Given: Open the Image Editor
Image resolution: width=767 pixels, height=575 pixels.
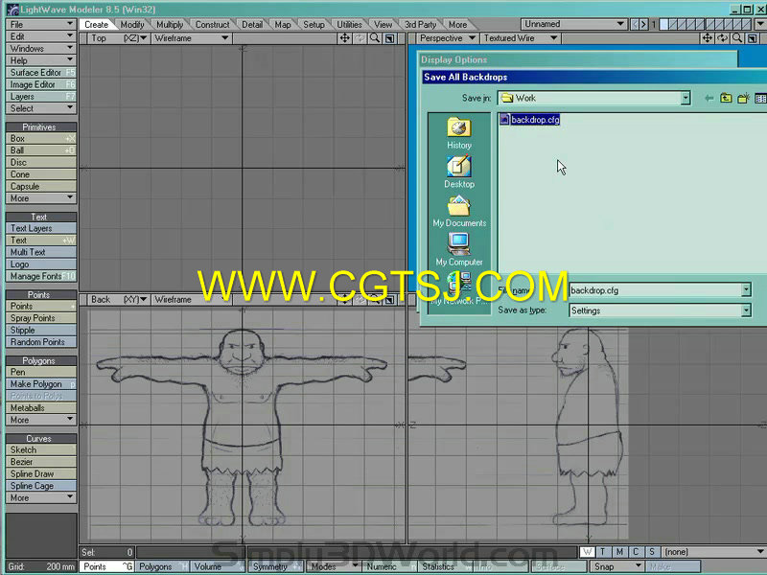Looking at the screenshot, I should tap(41, 84).
